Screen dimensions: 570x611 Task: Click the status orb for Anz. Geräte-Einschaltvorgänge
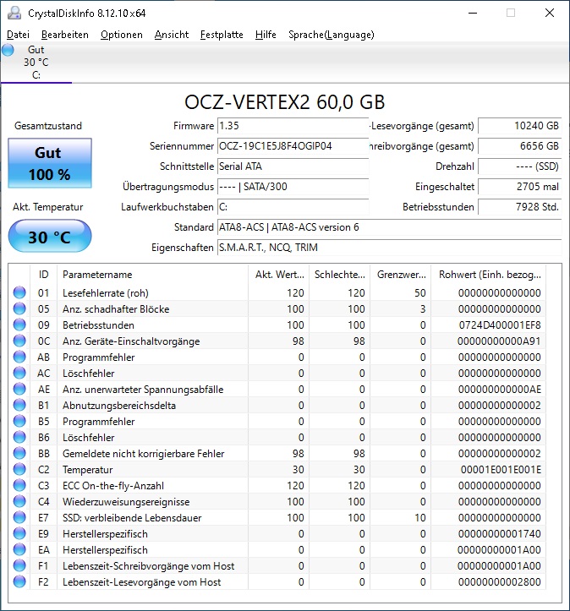pyautogui.click(x=19, y=341)
